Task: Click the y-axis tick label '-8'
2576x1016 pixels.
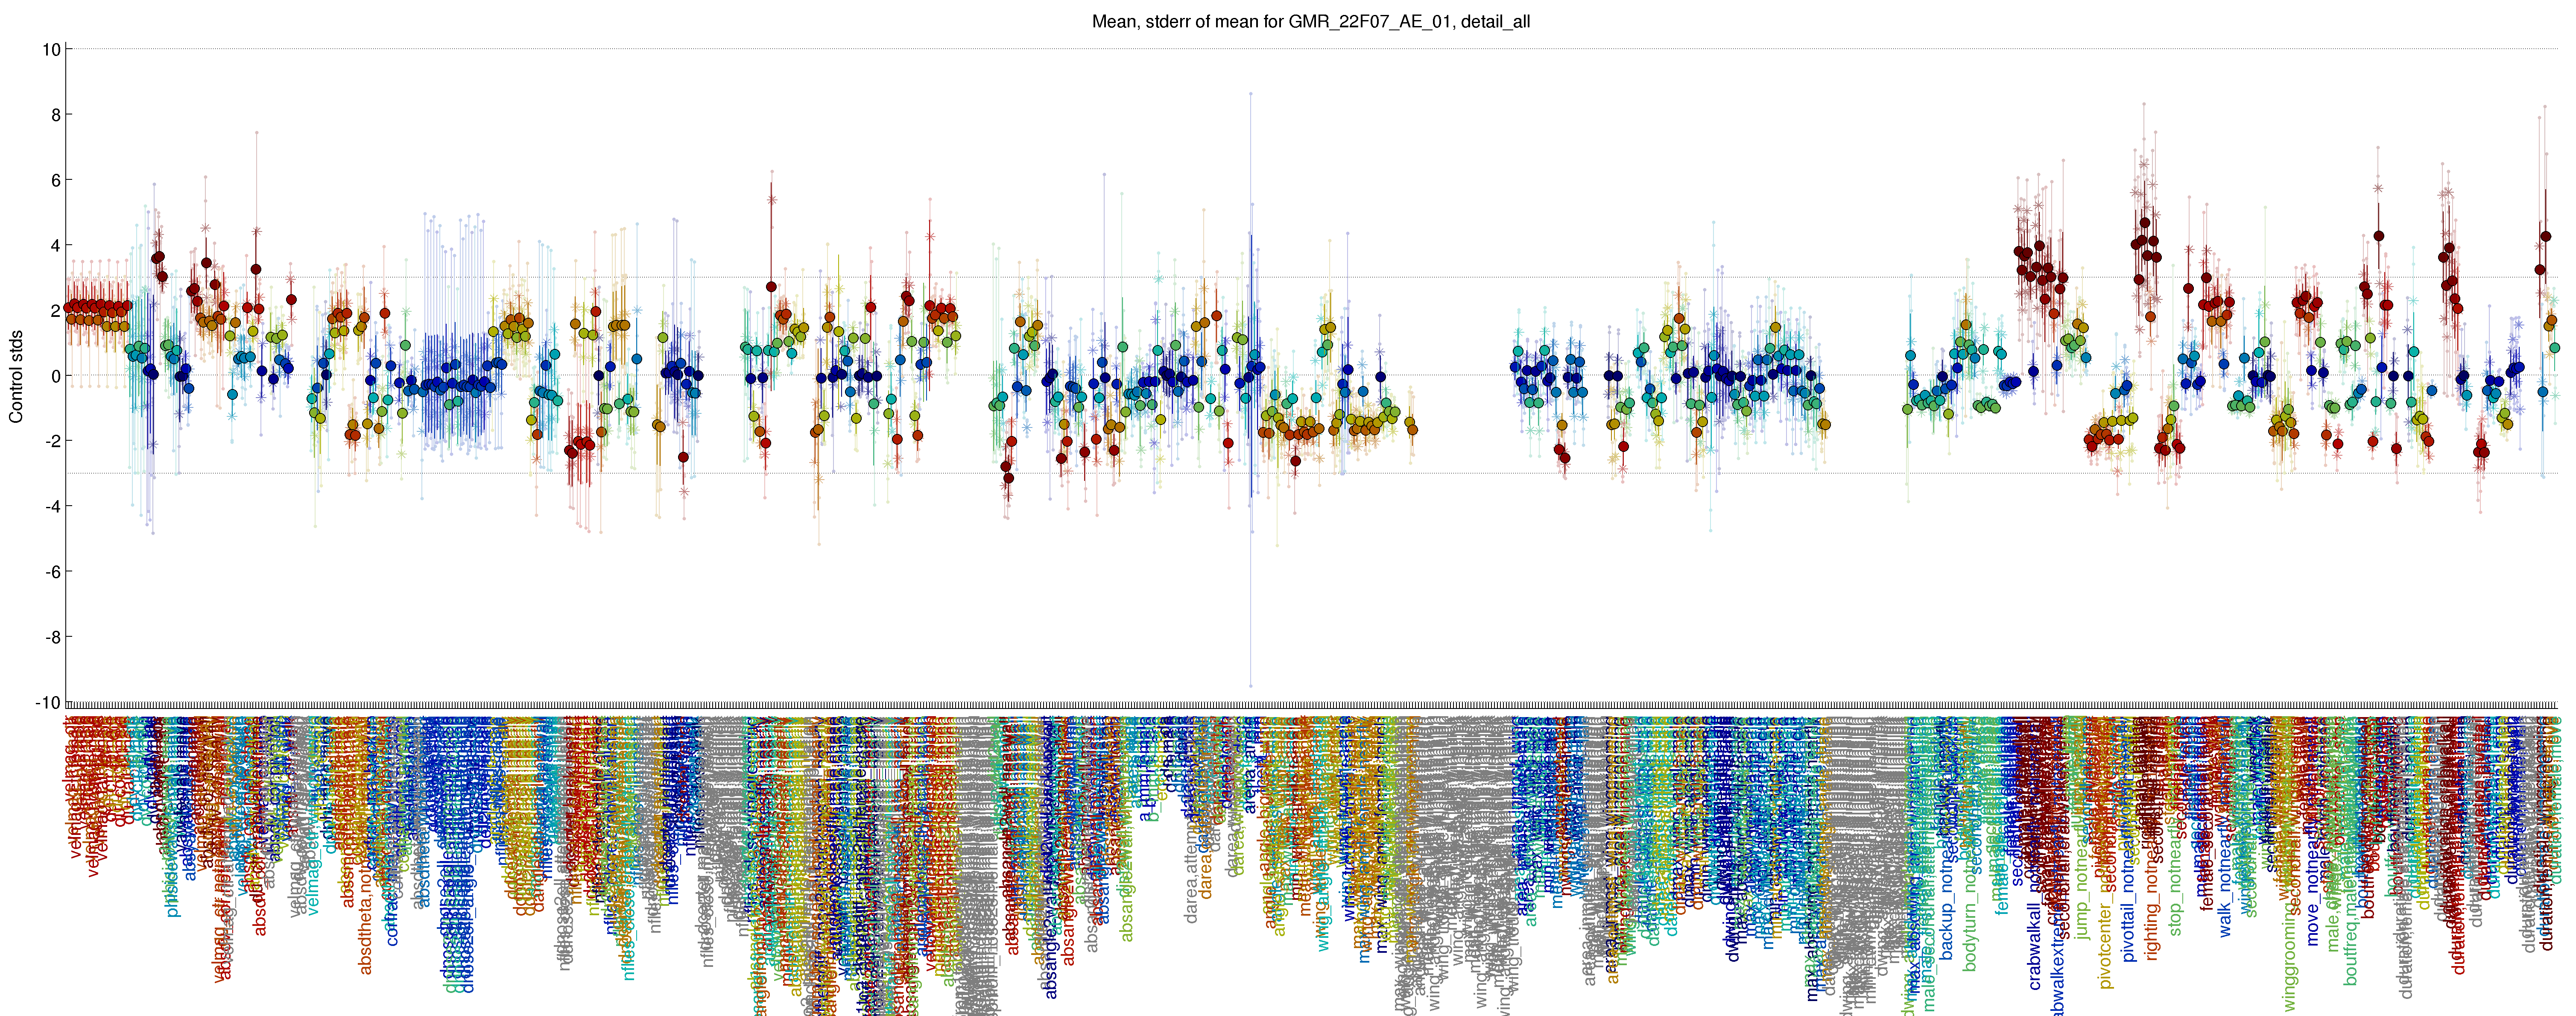Action: point(53,637)
